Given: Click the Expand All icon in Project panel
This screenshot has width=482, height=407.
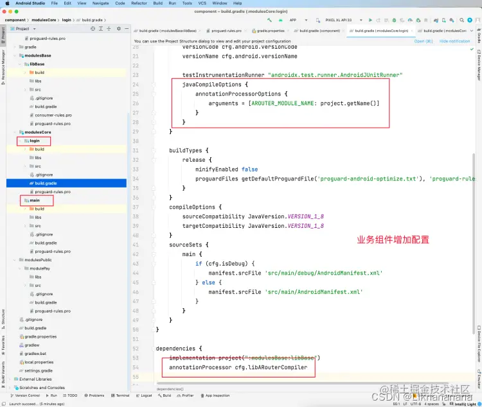Looking at the screenshot, I should click(101, 28).
